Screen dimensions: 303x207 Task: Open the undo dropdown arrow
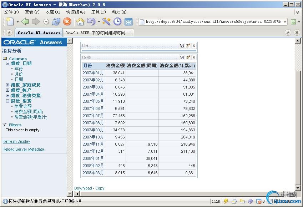(99, 22)
